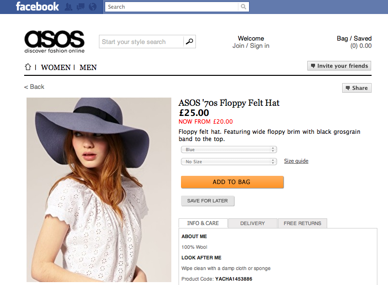This screenshot has width=388, height=285.
Task: Switch to the DELIVERY tab
Action: tap(252, 223)
